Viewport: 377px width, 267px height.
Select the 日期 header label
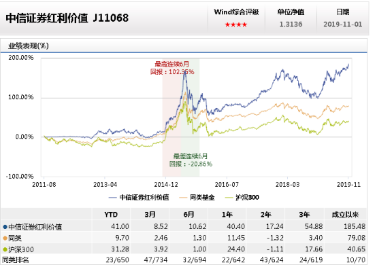342,12
